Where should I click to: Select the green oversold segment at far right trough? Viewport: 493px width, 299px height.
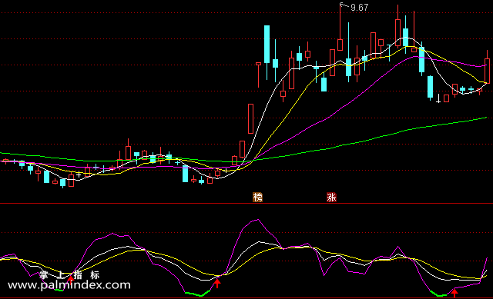(438, 294)
